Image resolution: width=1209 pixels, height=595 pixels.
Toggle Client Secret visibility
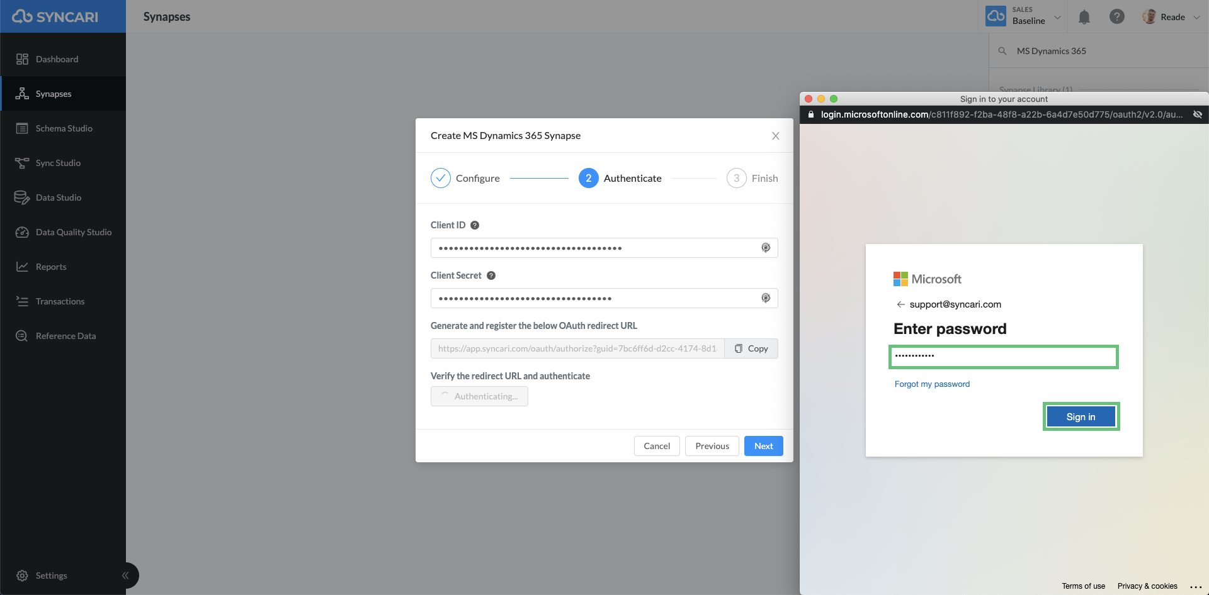tap(766, 298)
